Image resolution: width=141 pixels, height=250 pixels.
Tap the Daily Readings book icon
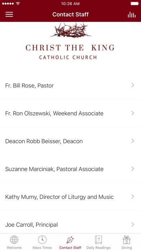point(98,240)
